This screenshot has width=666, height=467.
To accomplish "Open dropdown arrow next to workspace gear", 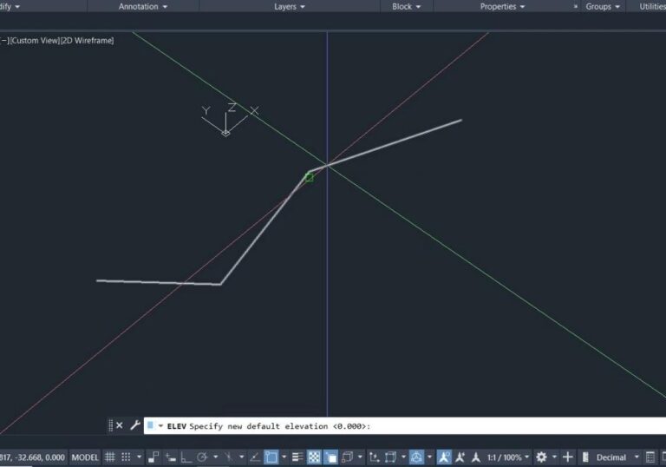I will [554, 457].
